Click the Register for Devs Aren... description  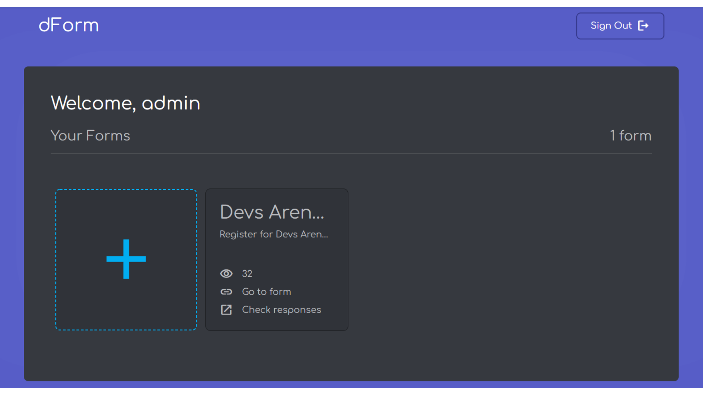pyautogui.click(x=274, y=234)
